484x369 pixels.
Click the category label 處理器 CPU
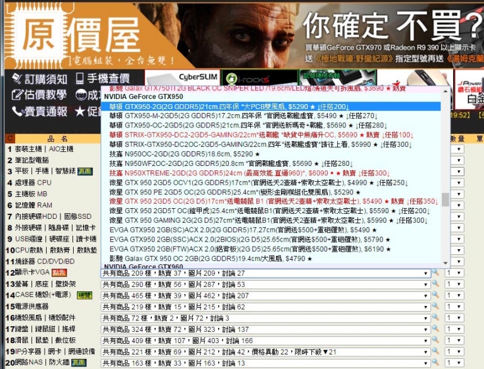click(33, 183)
